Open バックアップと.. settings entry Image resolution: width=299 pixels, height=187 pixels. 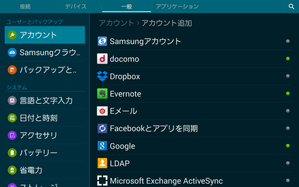(45, 70)
